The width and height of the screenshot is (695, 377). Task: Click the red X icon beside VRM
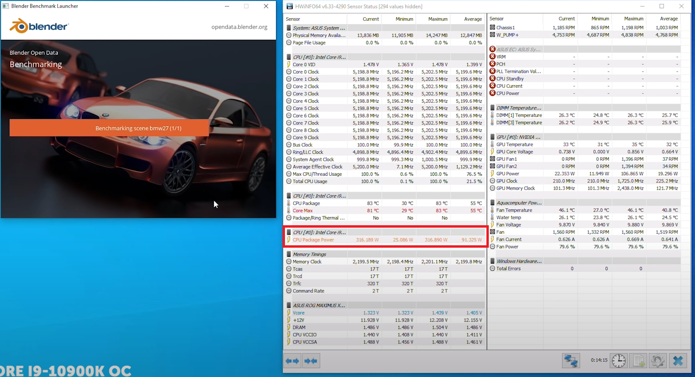(493, 57)
